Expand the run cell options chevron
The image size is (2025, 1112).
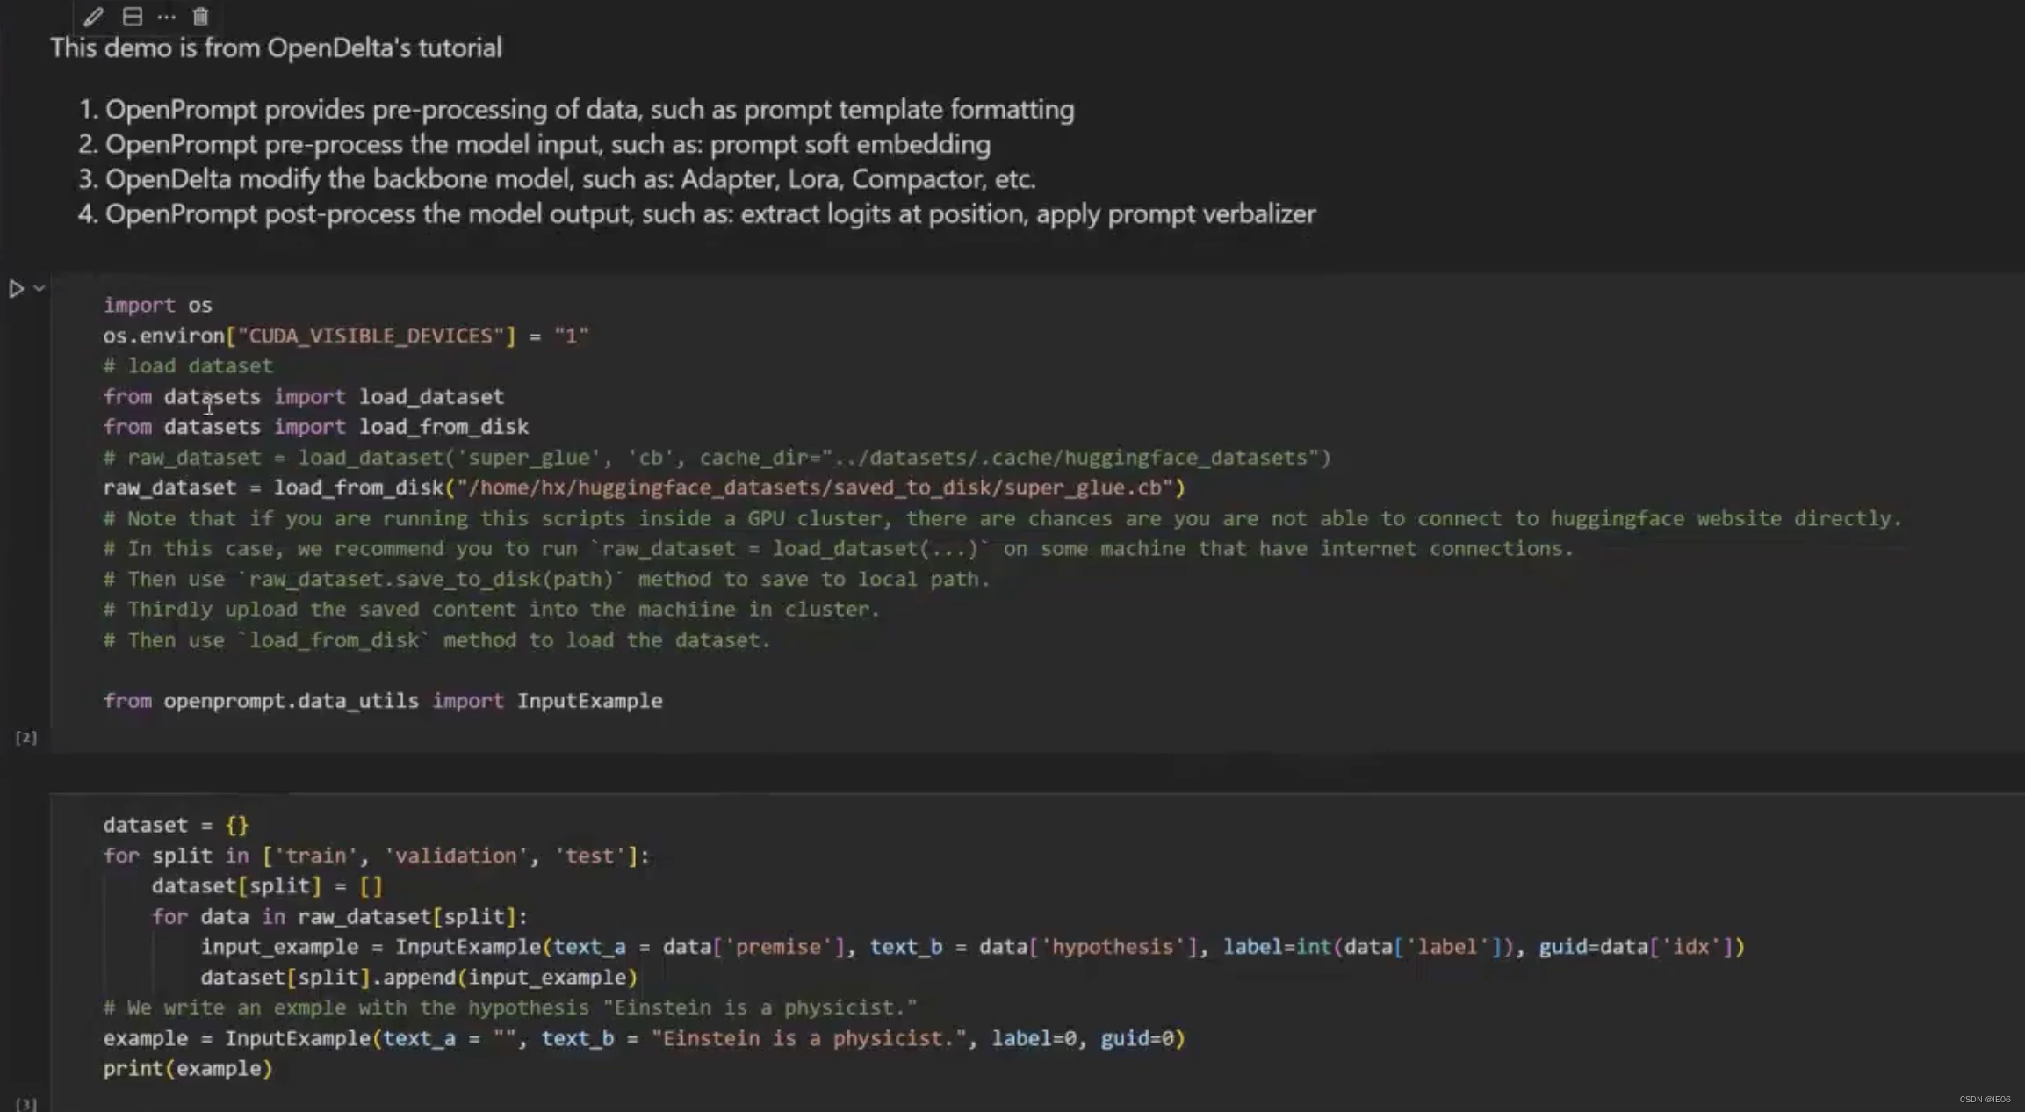[x=39, y=288]
